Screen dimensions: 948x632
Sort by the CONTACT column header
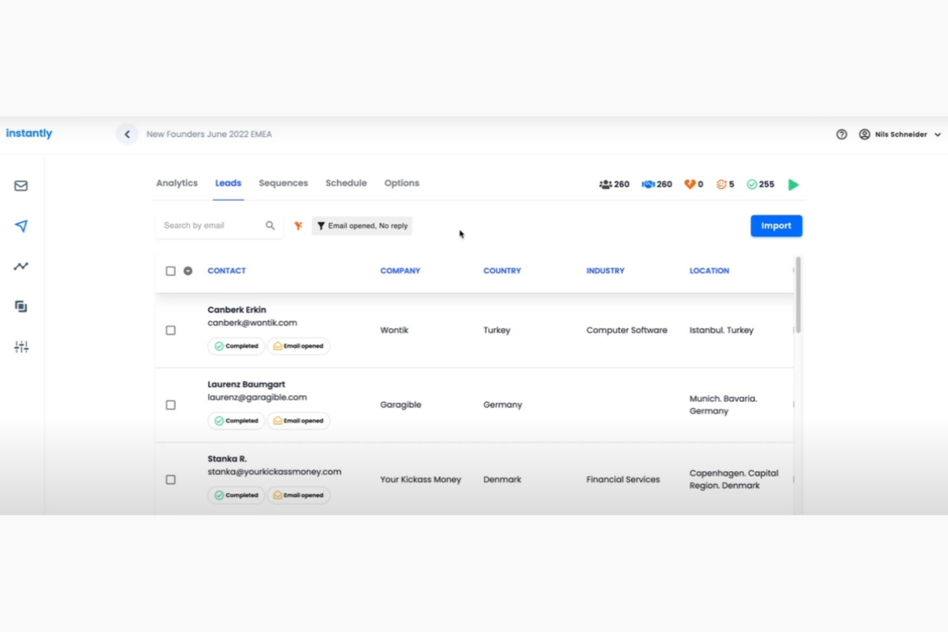pos(227,271)
